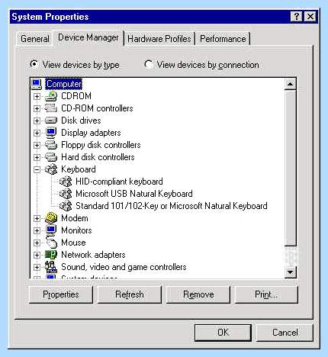Expand the CD-ROM controllers node

pos(37,108)
